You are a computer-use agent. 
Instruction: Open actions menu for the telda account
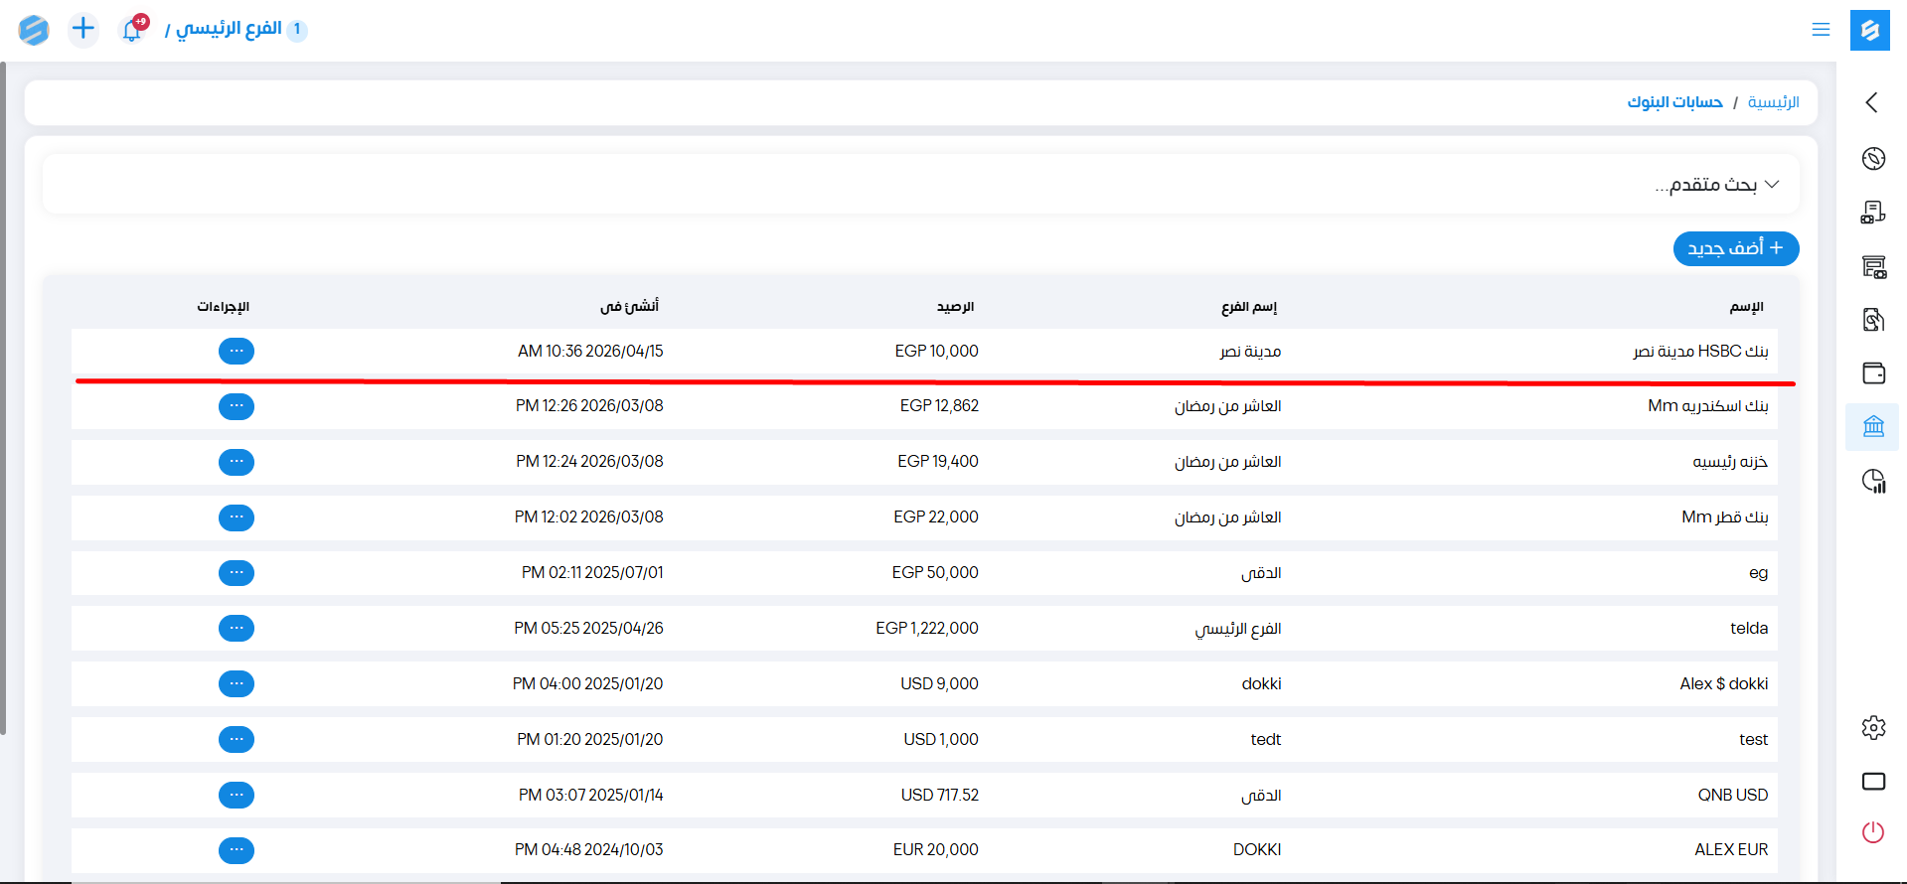click(x=237, y=629)
